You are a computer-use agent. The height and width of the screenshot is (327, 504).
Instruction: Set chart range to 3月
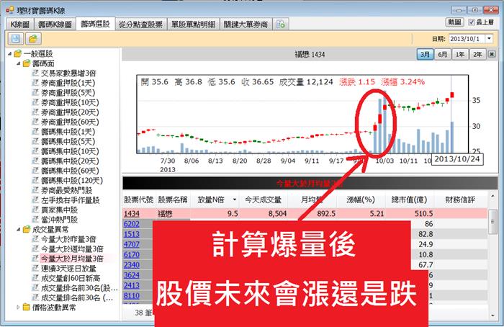pos(425,54)
